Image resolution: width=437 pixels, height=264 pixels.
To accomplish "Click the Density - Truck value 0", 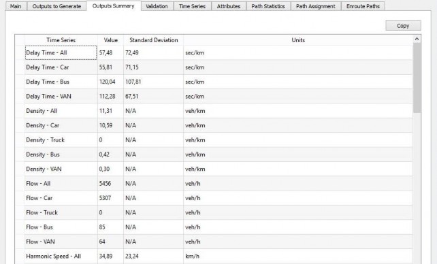I will click(101, 139).
